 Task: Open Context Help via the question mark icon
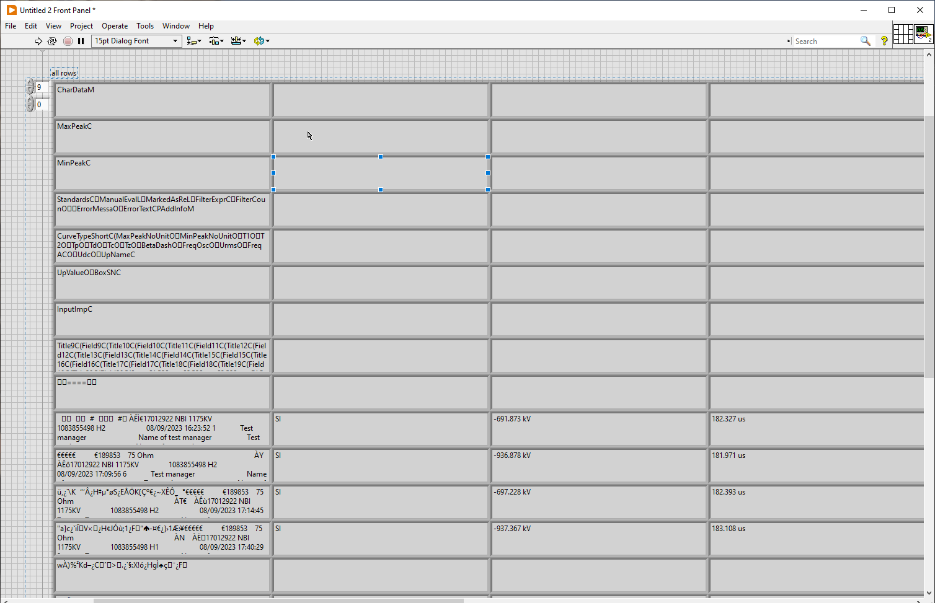click(x=884, y=41)
